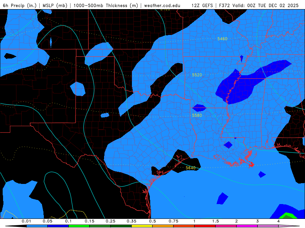305x228 pixels.
Task: Click the magenta 2–3 legend swatch
Action: tap(247, 226)
